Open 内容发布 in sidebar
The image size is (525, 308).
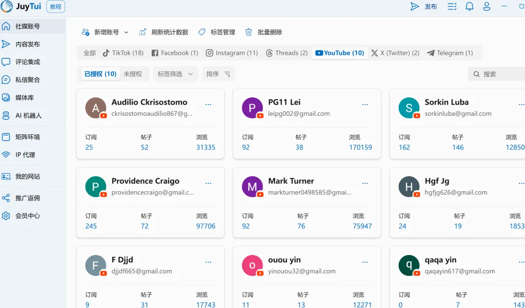pos(33,44)
